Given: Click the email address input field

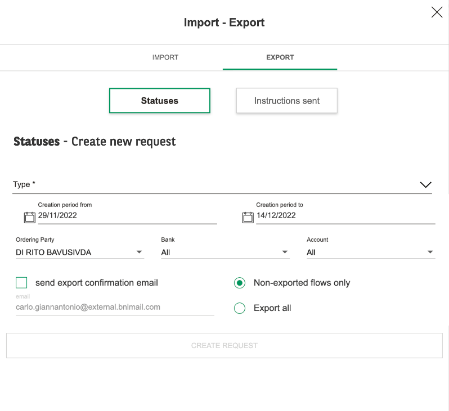Looking at the screenshot, I should pyautogui.click(x=115, y=307).
